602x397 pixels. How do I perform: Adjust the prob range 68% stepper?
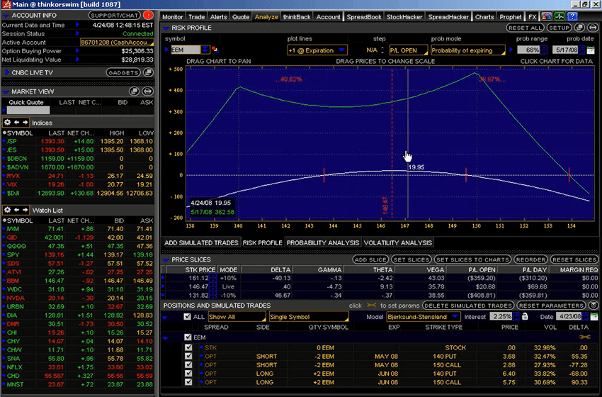(543, 50)
